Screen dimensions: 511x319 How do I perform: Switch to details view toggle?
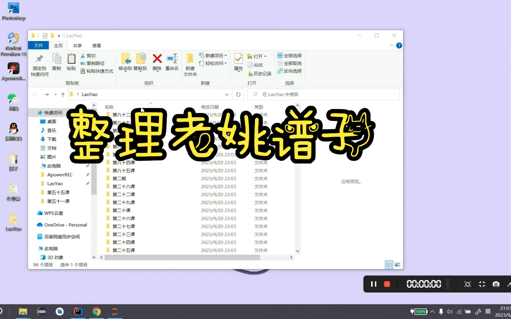[x=389, y=265]
